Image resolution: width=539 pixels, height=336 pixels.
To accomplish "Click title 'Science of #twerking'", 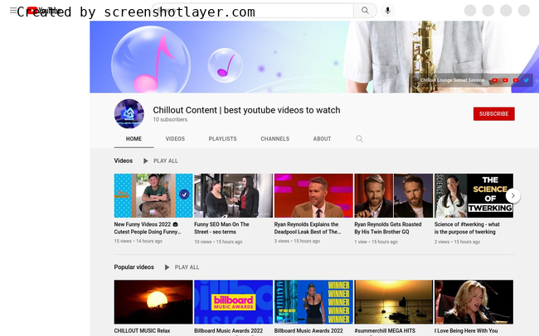I will point(467,228).
